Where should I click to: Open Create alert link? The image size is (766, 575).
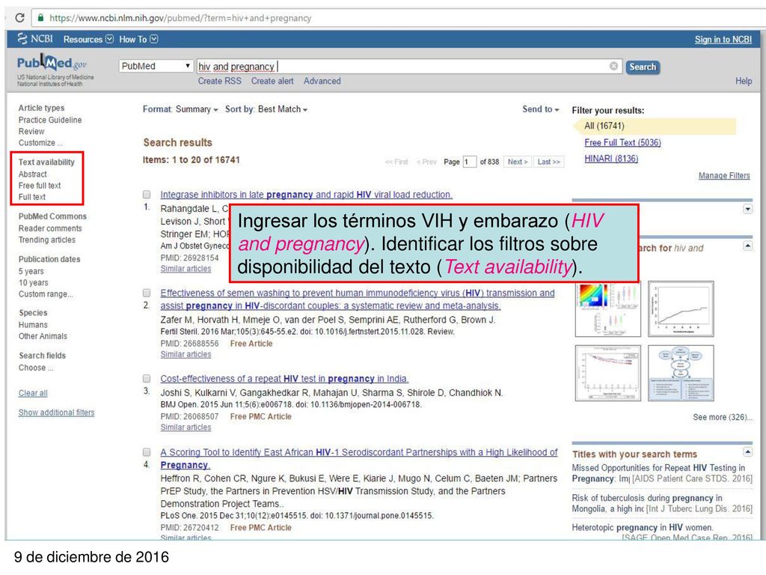point(272,81)
